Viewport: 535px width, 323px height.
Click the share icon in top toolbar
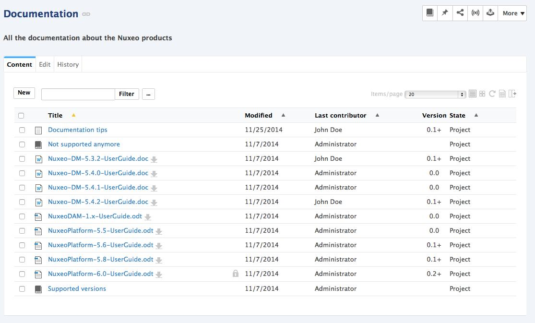click(x=460, y=13)
